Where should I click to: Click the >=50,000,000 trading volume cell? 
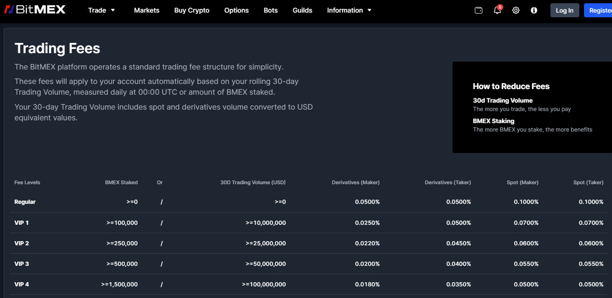[266, 264]
